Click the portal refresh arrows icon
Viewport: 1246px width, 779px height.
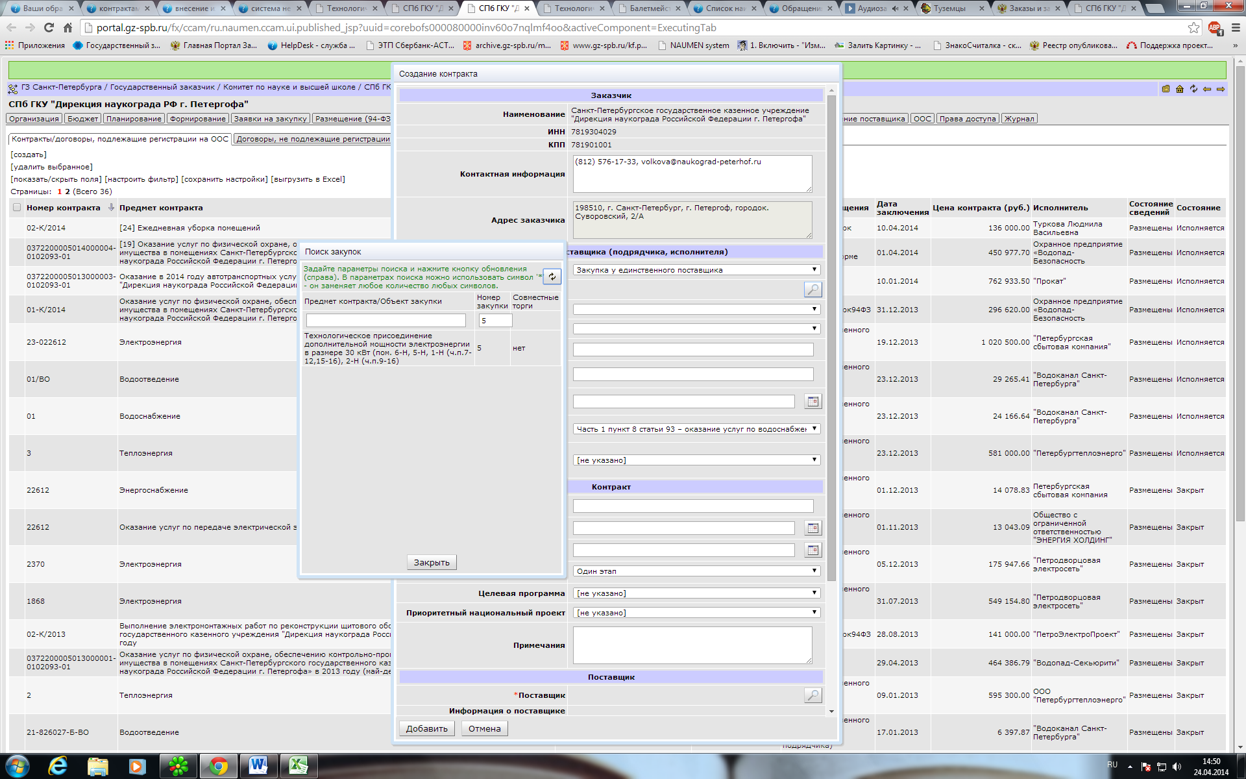point(1193,89)
